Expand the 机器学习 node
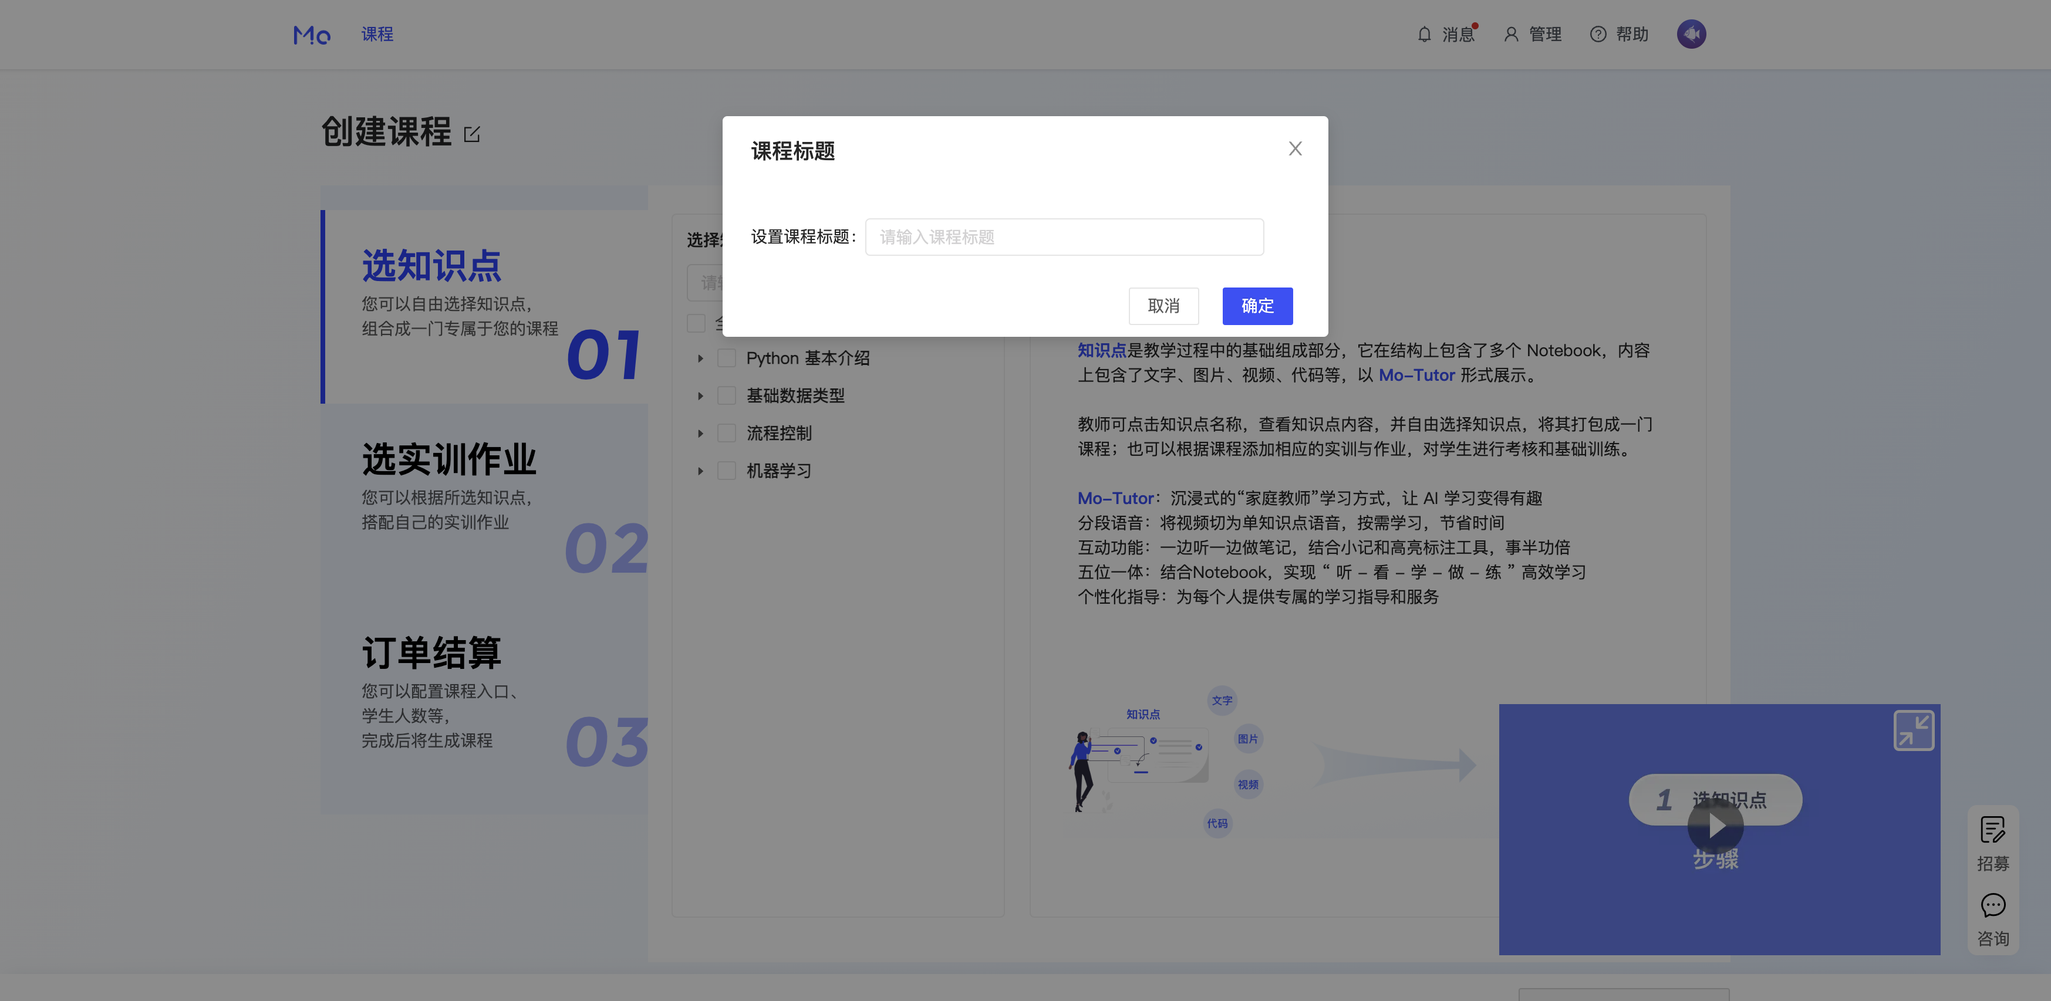2051x1001 pixels. (700, 471)
